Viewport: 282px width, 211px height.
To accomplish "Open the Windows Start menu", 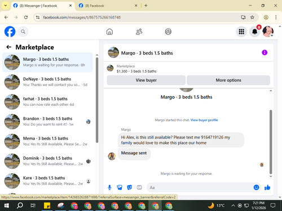I will [7, 206].
